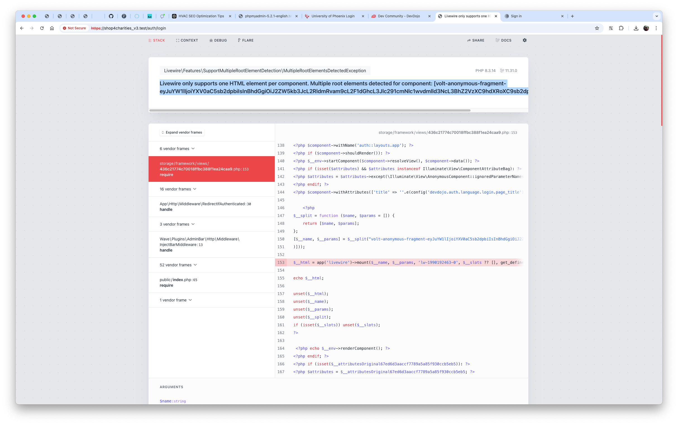
Task: Switch to the phpmyadmin tab
Action: (x=268, y=16)
